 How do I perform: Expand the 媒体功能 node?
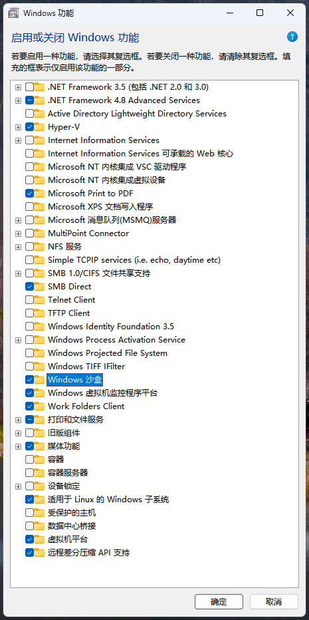18,446
